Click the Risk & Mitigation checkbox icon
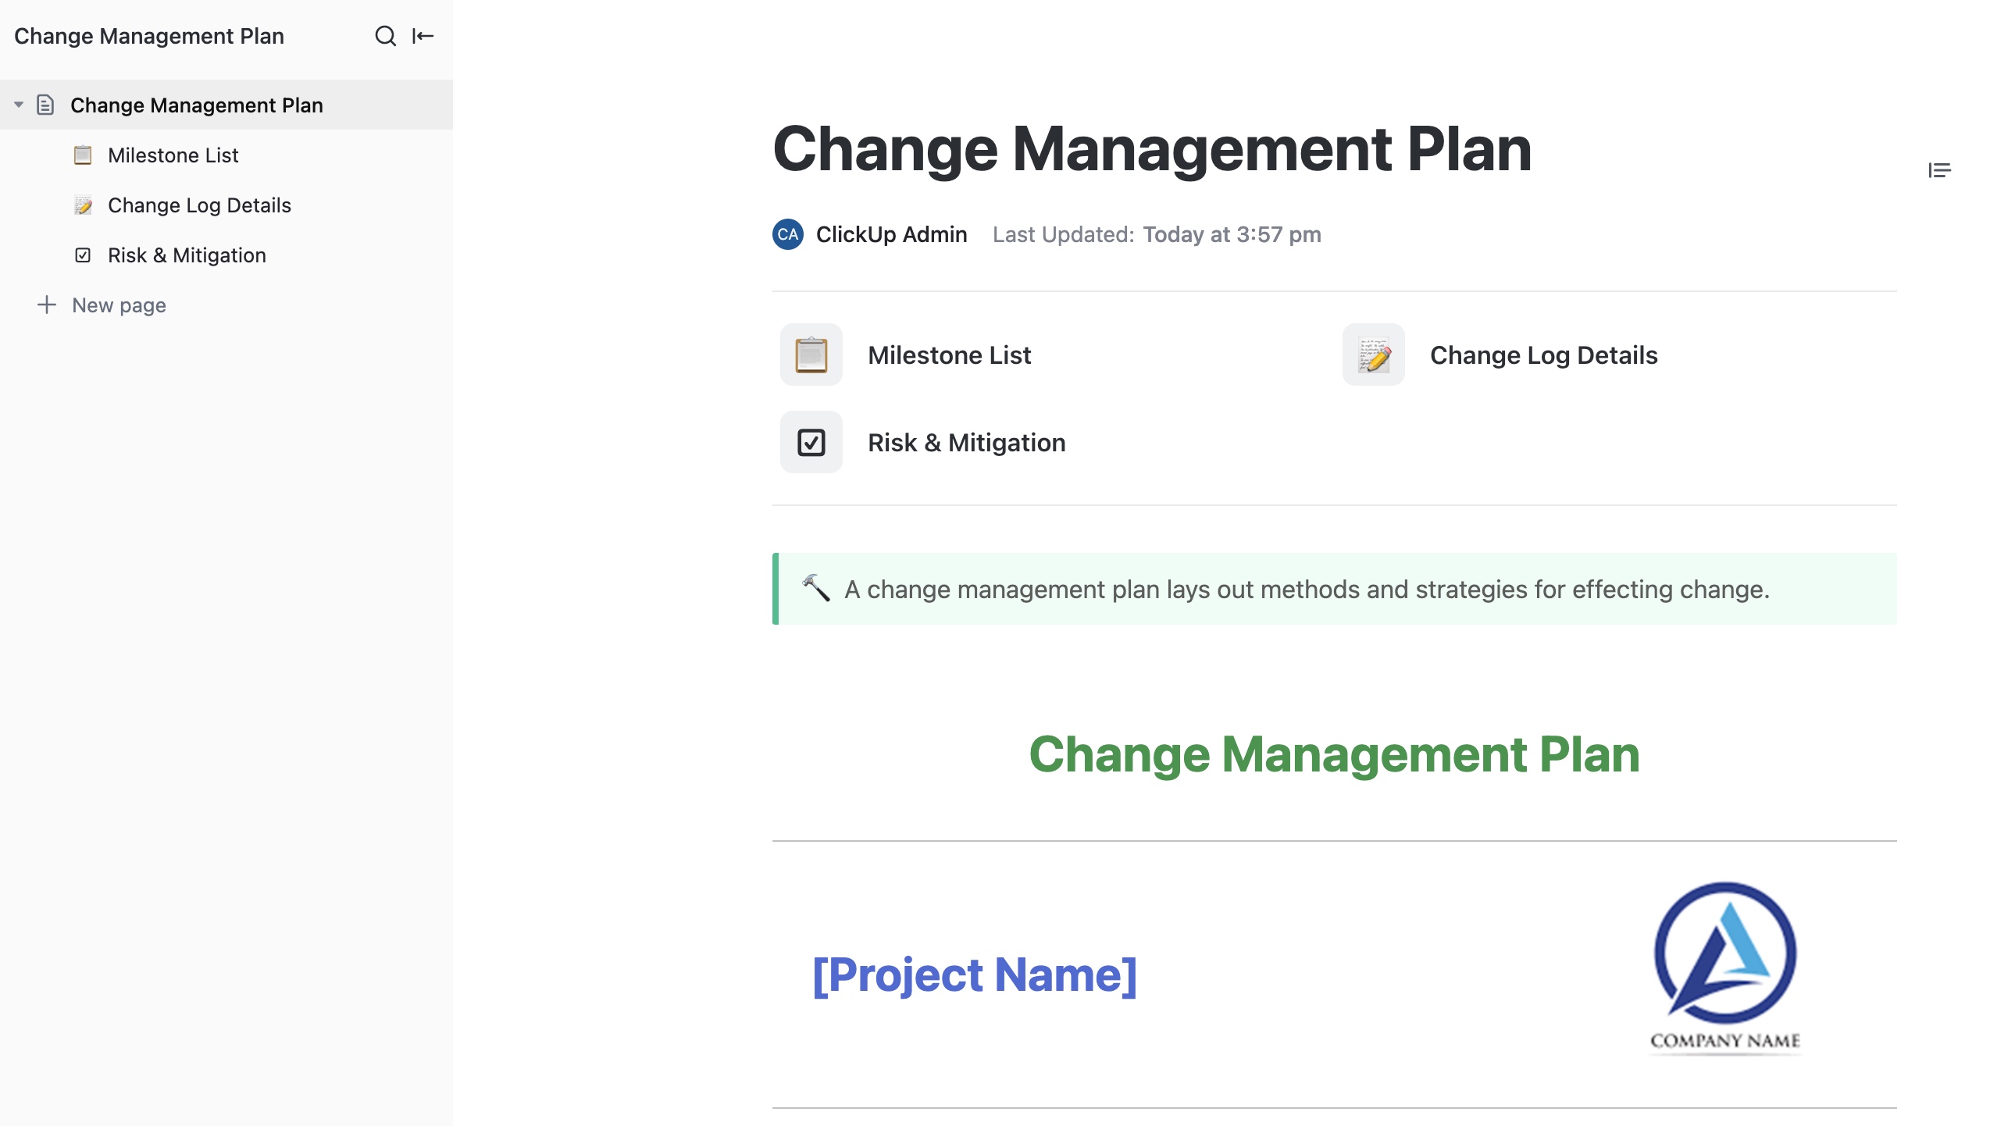 (x=809, y=443)
